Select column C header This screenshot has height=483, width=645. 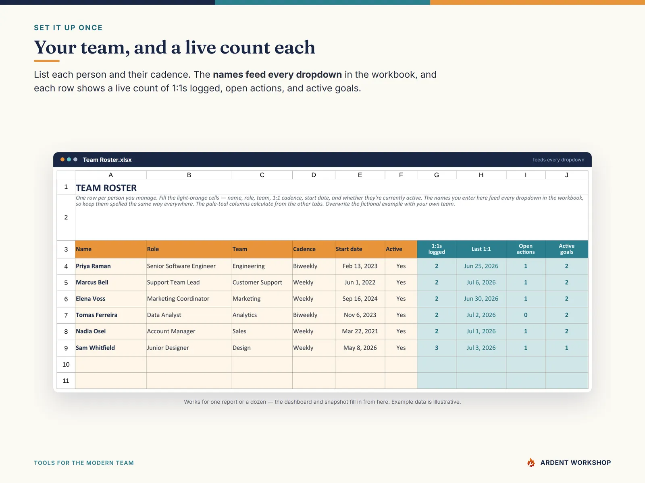[x=262, y=175]
